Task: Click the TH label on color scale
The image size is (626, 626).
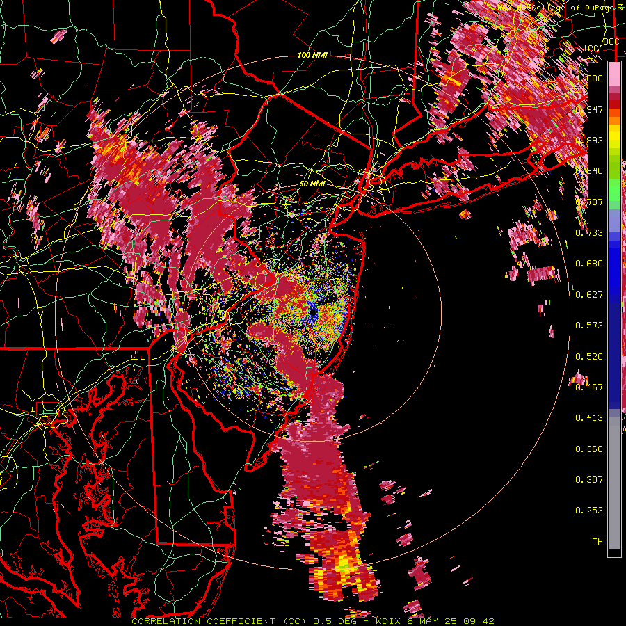Action: [x=597, y=542]
